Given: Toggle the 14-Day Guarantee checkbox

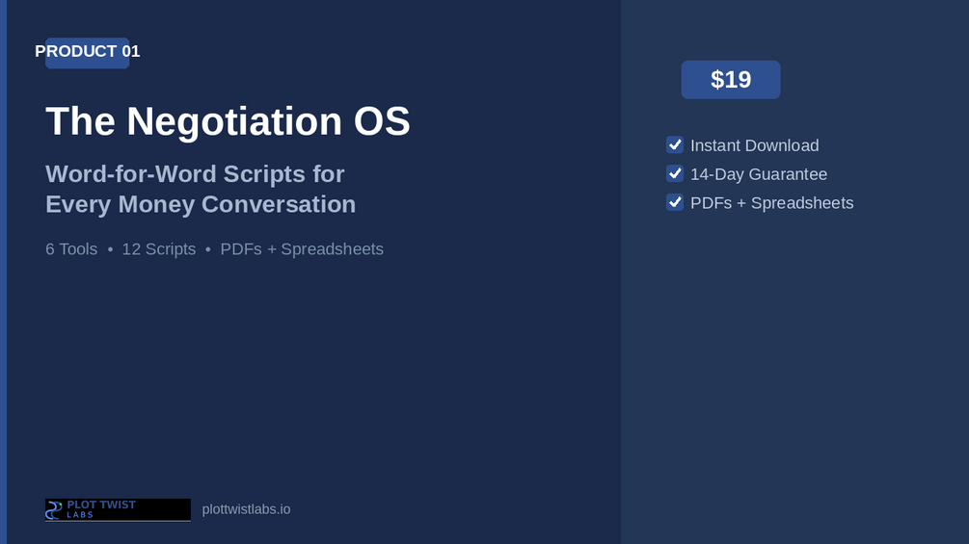Looking at the screenshot, I should click(675, 174).
